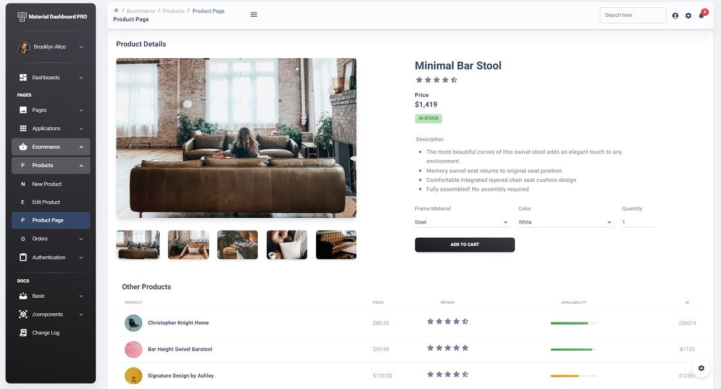The image size is (721, 389).
Task: Open the Ecommerce breadcrumb link
Action: (141, 10)
